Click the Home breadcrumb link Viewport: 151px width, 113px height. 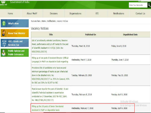(x=44, y=21)
